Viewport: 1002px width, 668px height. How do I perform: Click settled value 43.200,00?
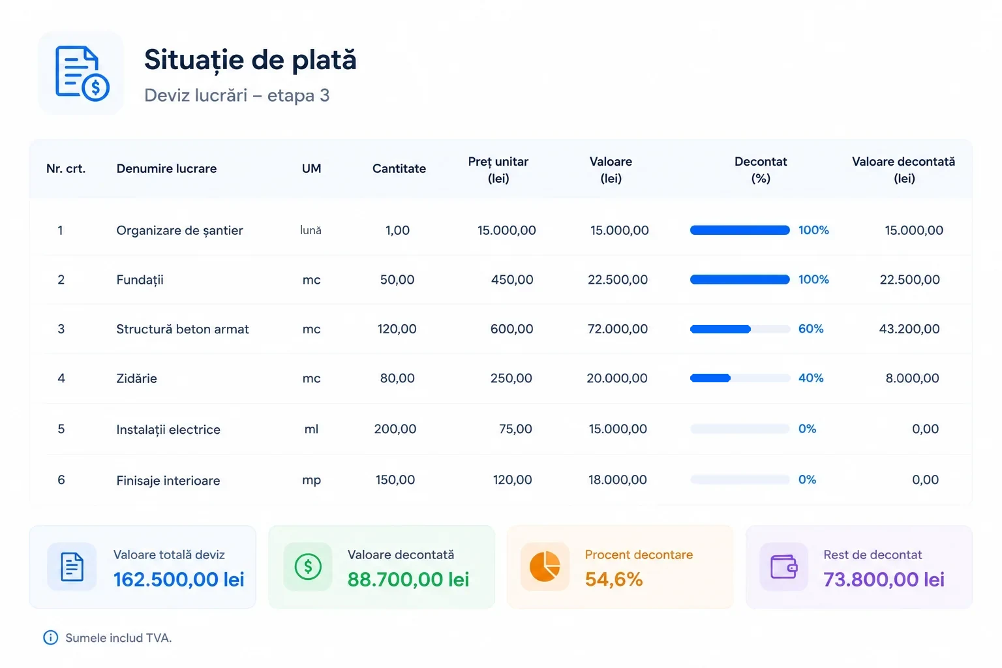pos(909,329)
